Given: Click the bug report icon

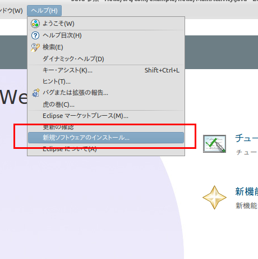Looking at the screenshot, I should coord(35,93).
